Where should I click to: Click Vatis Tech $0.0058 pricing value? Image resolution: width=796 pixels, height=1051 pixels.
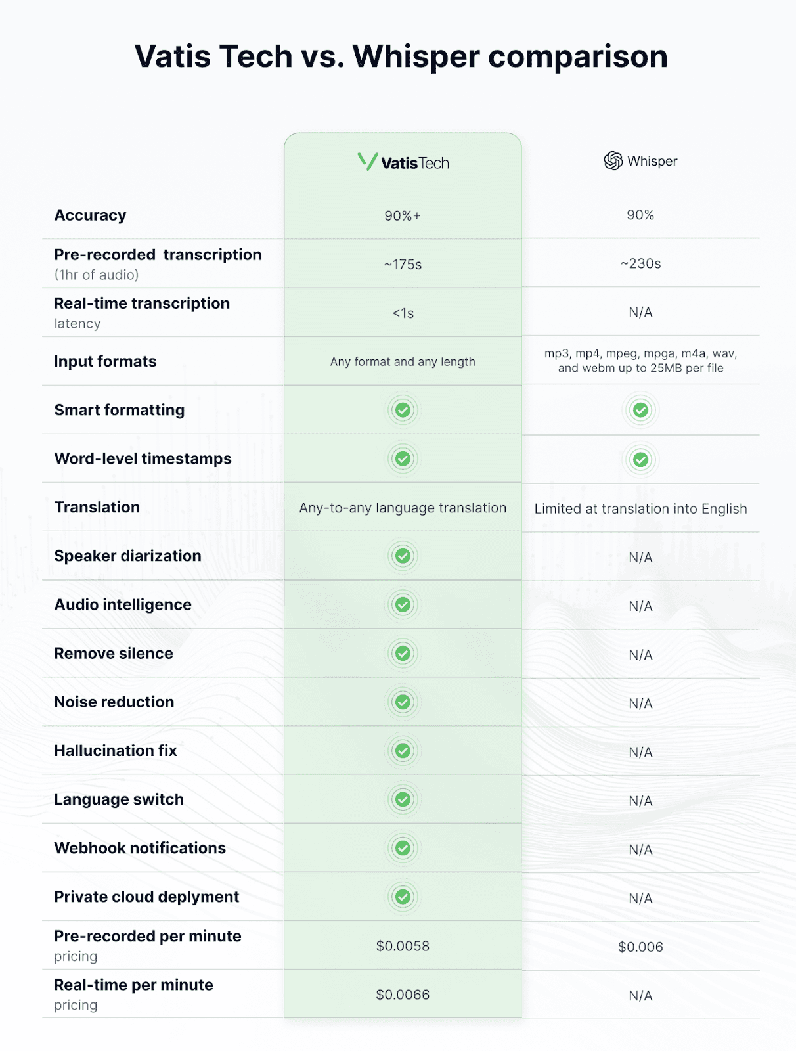pos(403,946)
